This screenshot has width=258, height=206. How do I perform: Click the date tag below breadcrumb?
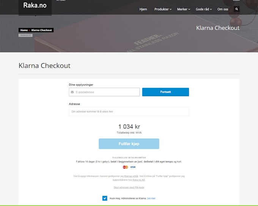point(25,35)
